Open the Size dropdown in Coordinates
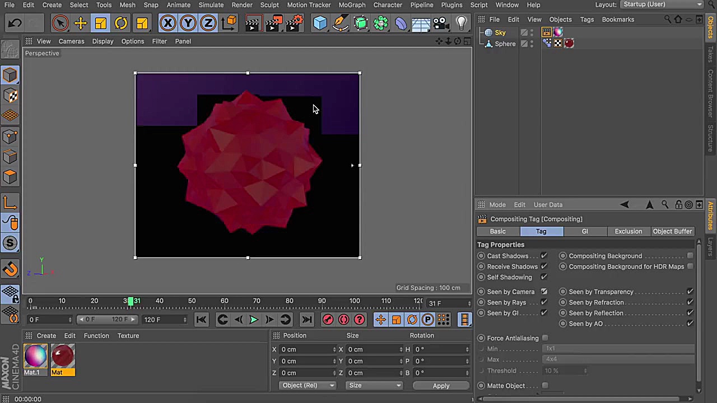Screen dimensions: 717x403 [374, 385]
